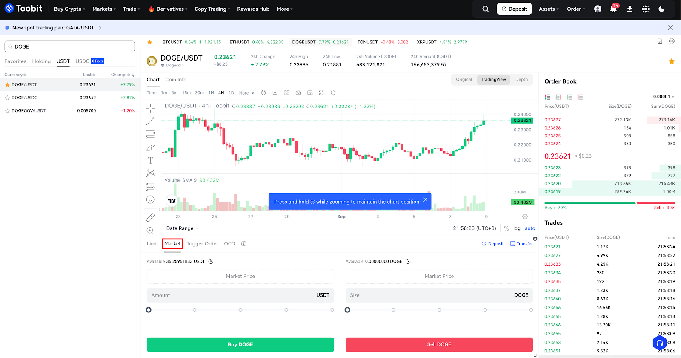Viewport: 681px width, 358px height.
Task: Click the chart reset/refresh icon
Action: pyautogui.click(x=333, y=93)
